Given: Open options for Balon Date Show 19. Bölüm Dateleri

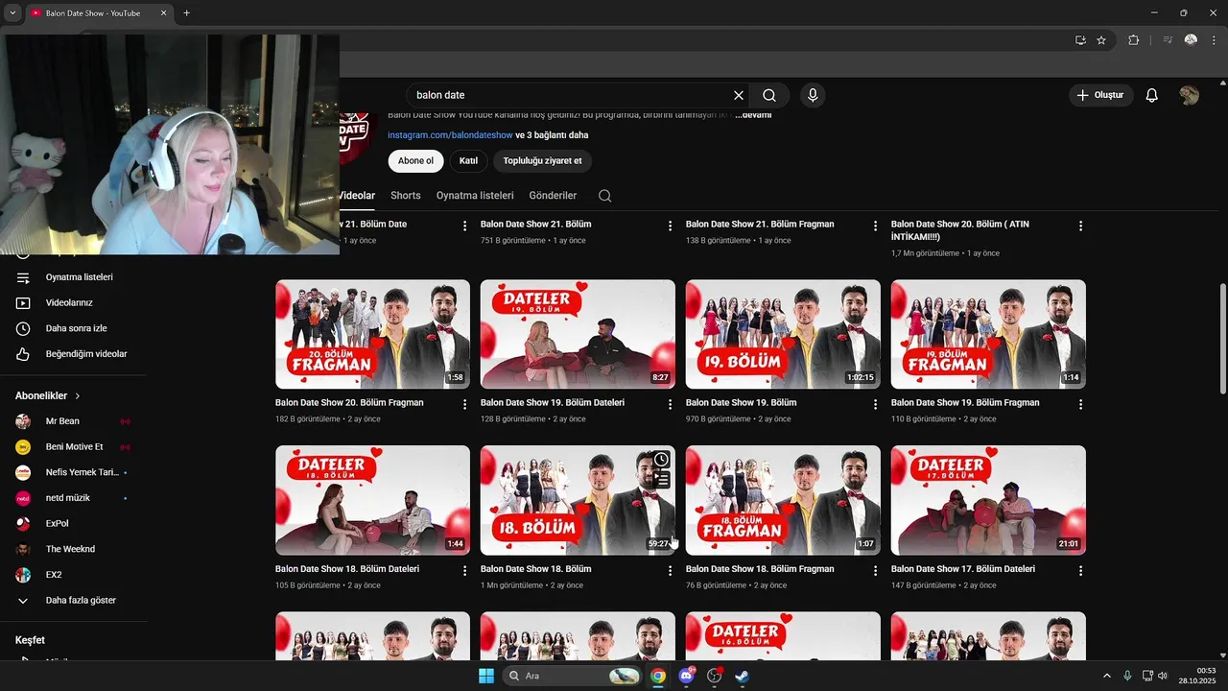Looking at the screenshot, I should (x=670, y=404).
